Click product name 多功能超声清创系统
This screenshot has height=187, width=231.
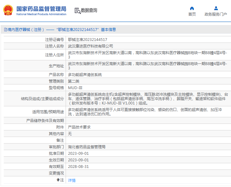pyautogui.click(x=85, y=75)
